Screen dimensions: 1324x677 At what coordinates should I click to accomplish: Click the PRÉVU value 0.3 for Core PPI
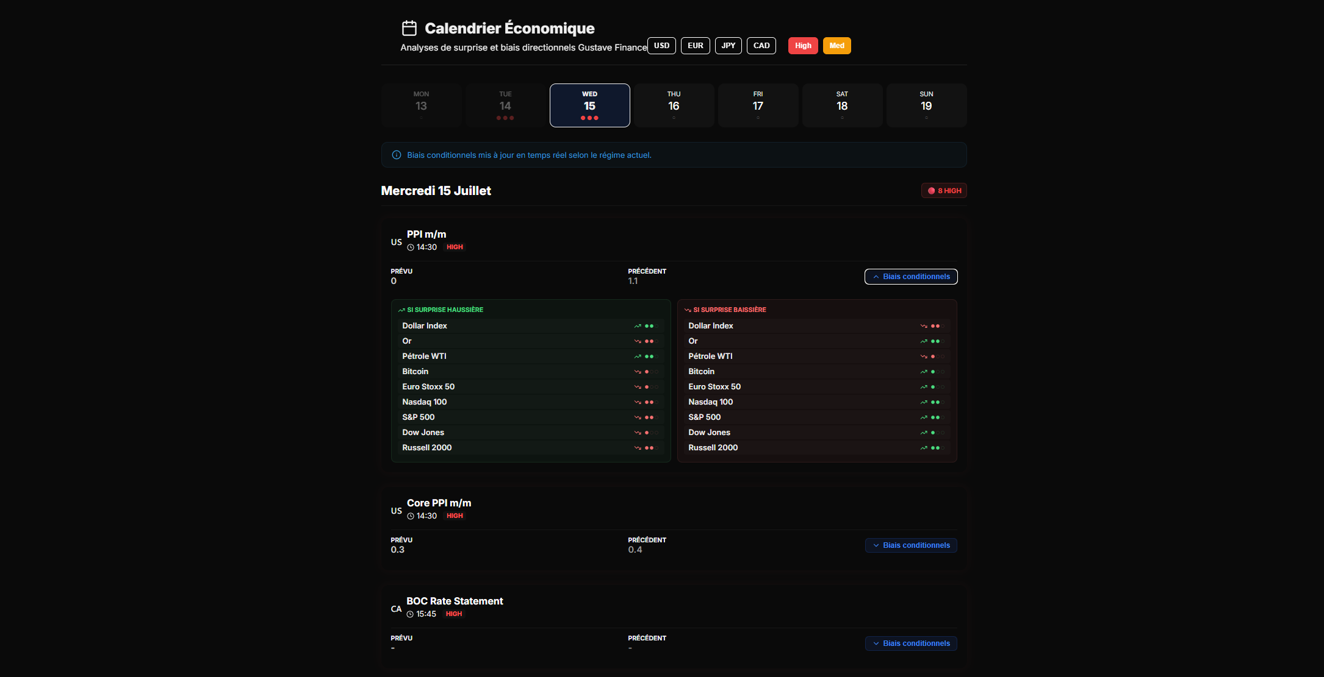pyautogui.click(x=397, y=550)
